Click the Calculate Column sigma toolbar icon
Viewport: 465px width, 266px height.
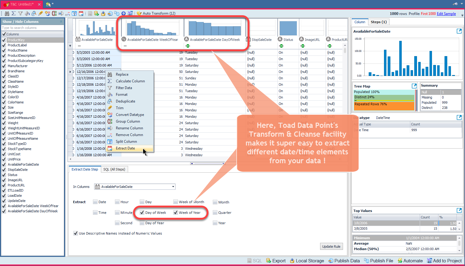click(x=14, y=13)
